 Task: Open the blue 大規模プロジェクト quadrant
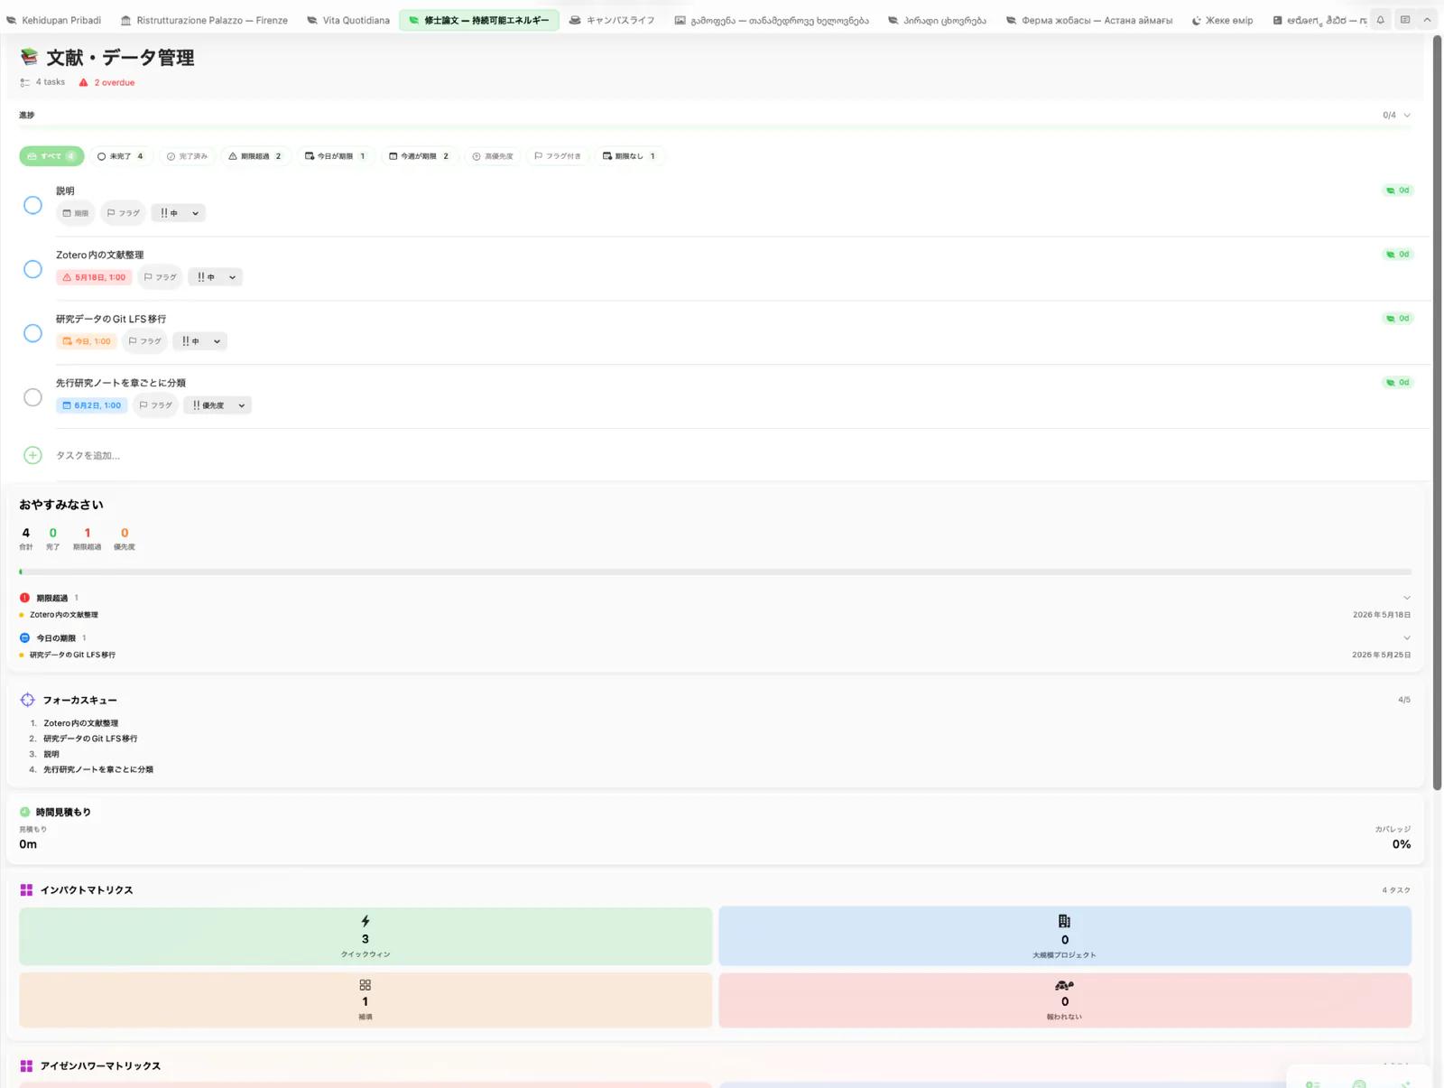tap(1065, 936)
